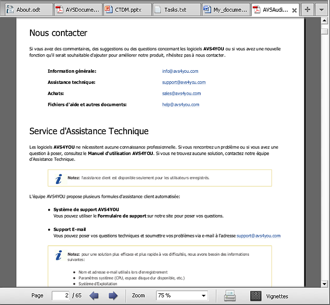Click 'Assistance technique:' label
Viewport: 330px width, 305px height.
click(x=72, y=82)
